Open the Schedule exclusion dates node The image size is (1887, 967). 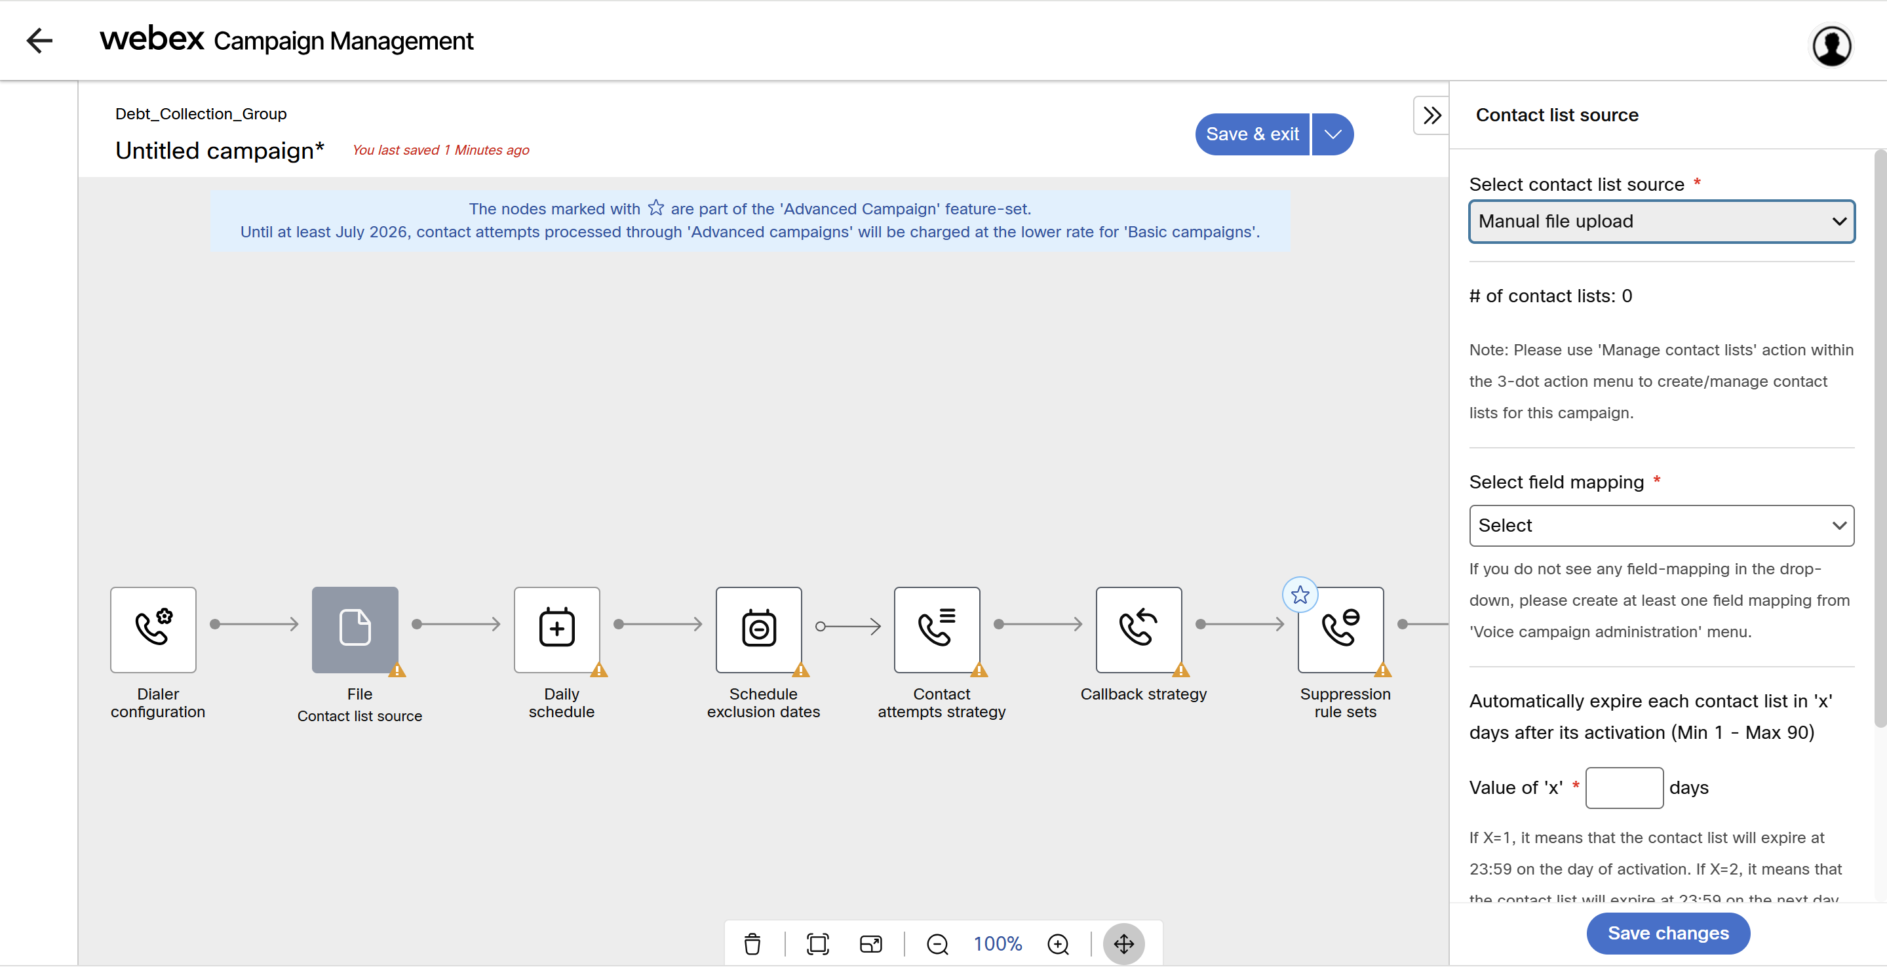pos(758,629)
